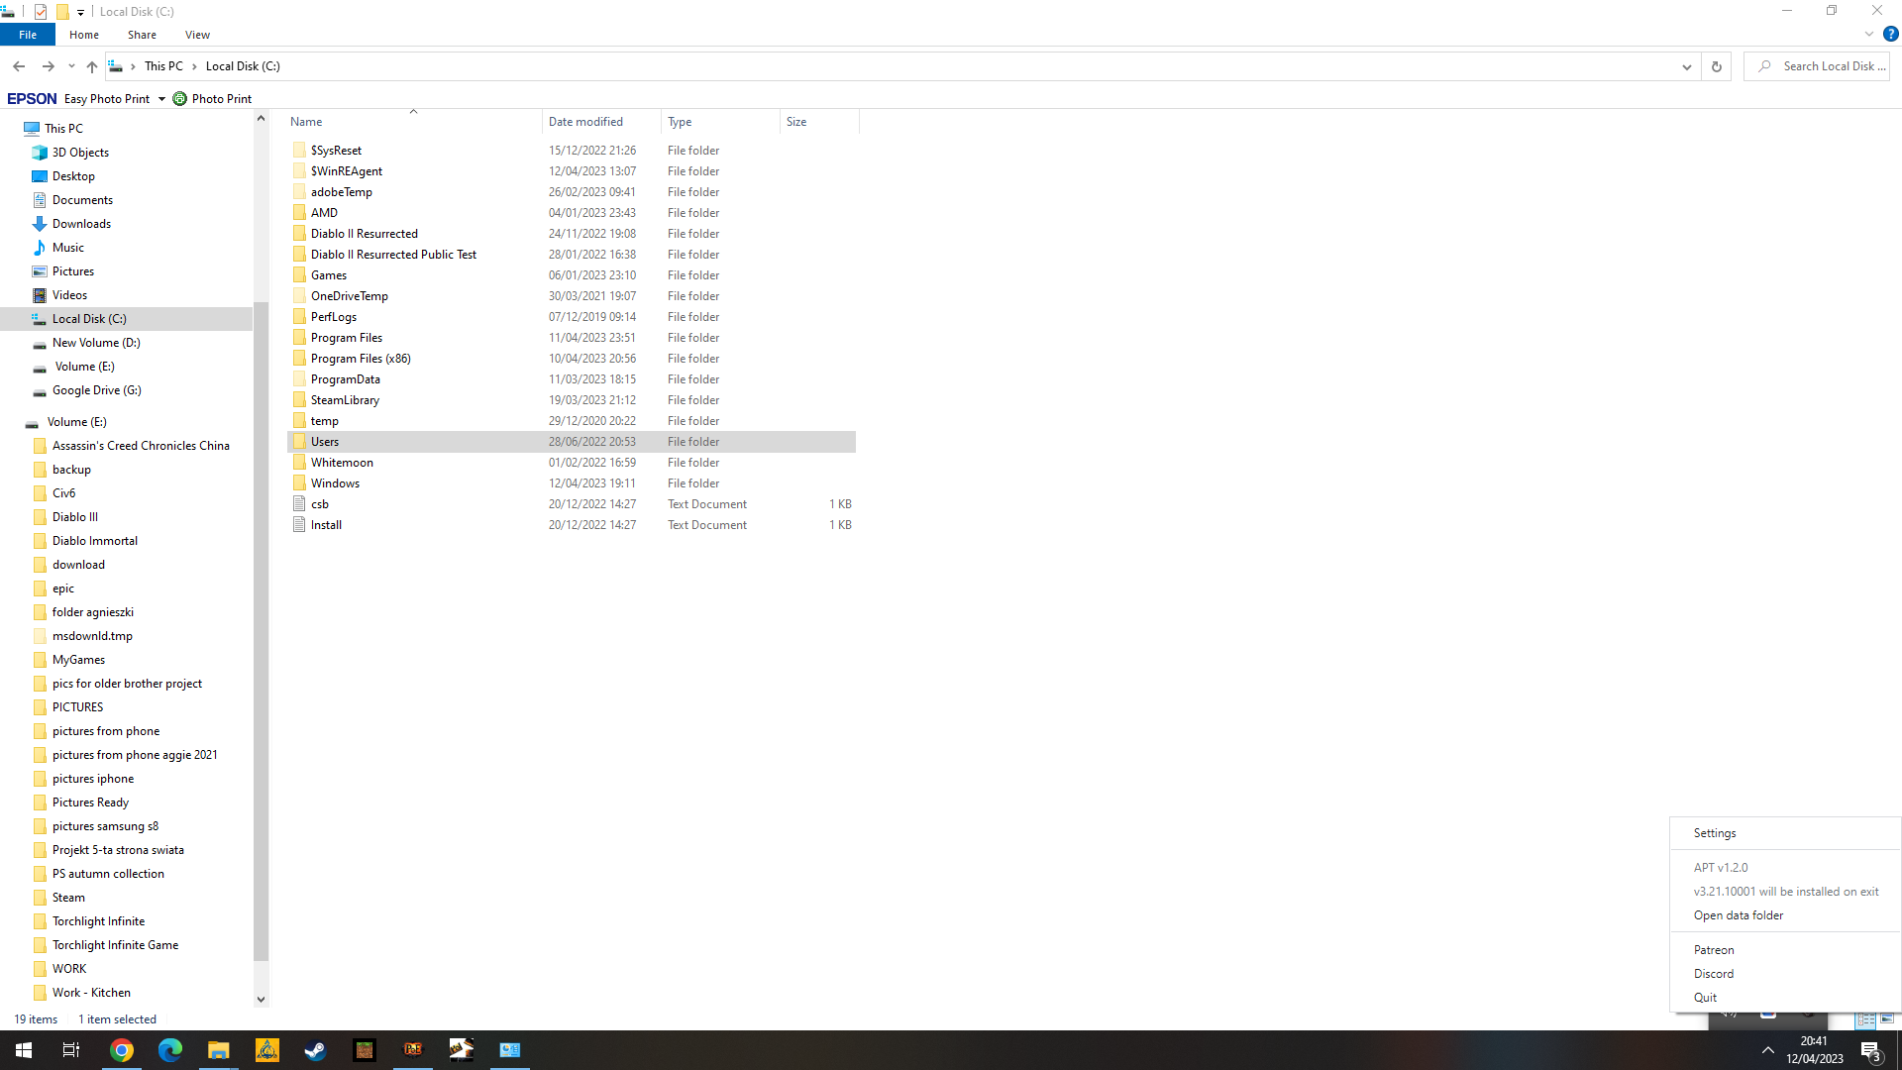This screenshot has width=1902, height=1070.
Task: Click the Help question mark icon
Action: point(1890,34)
